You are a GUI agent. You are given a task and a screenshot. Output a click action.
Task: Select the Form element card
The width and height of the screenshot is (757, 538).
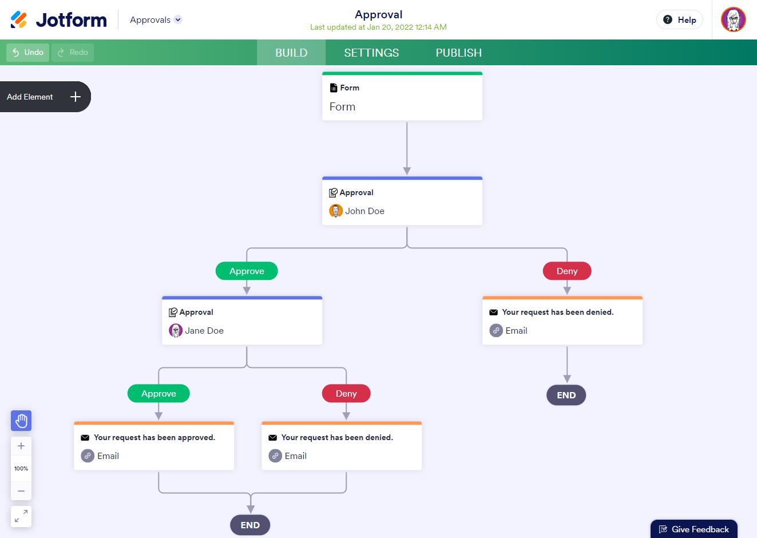pos(402,97)
